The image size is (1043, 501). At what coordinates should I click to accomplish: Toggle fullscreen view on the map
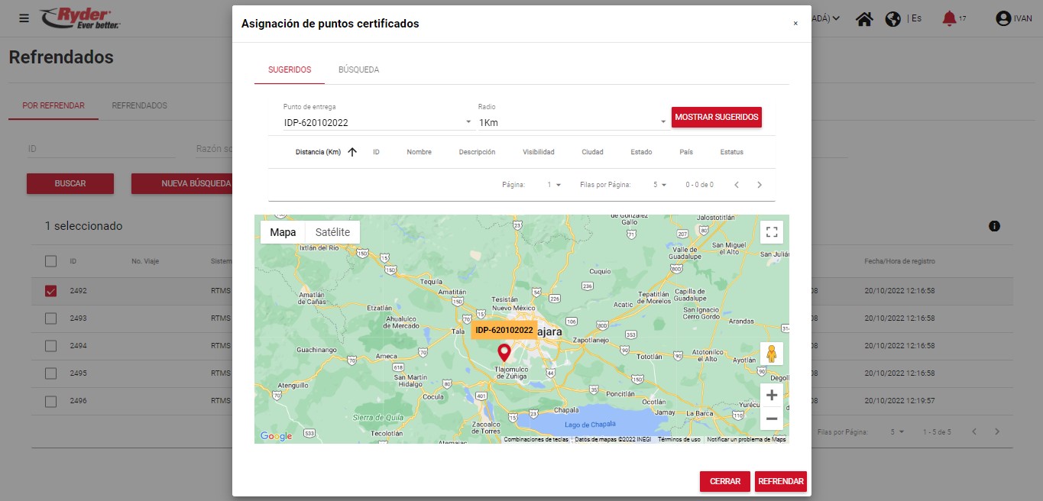(772, 232)
